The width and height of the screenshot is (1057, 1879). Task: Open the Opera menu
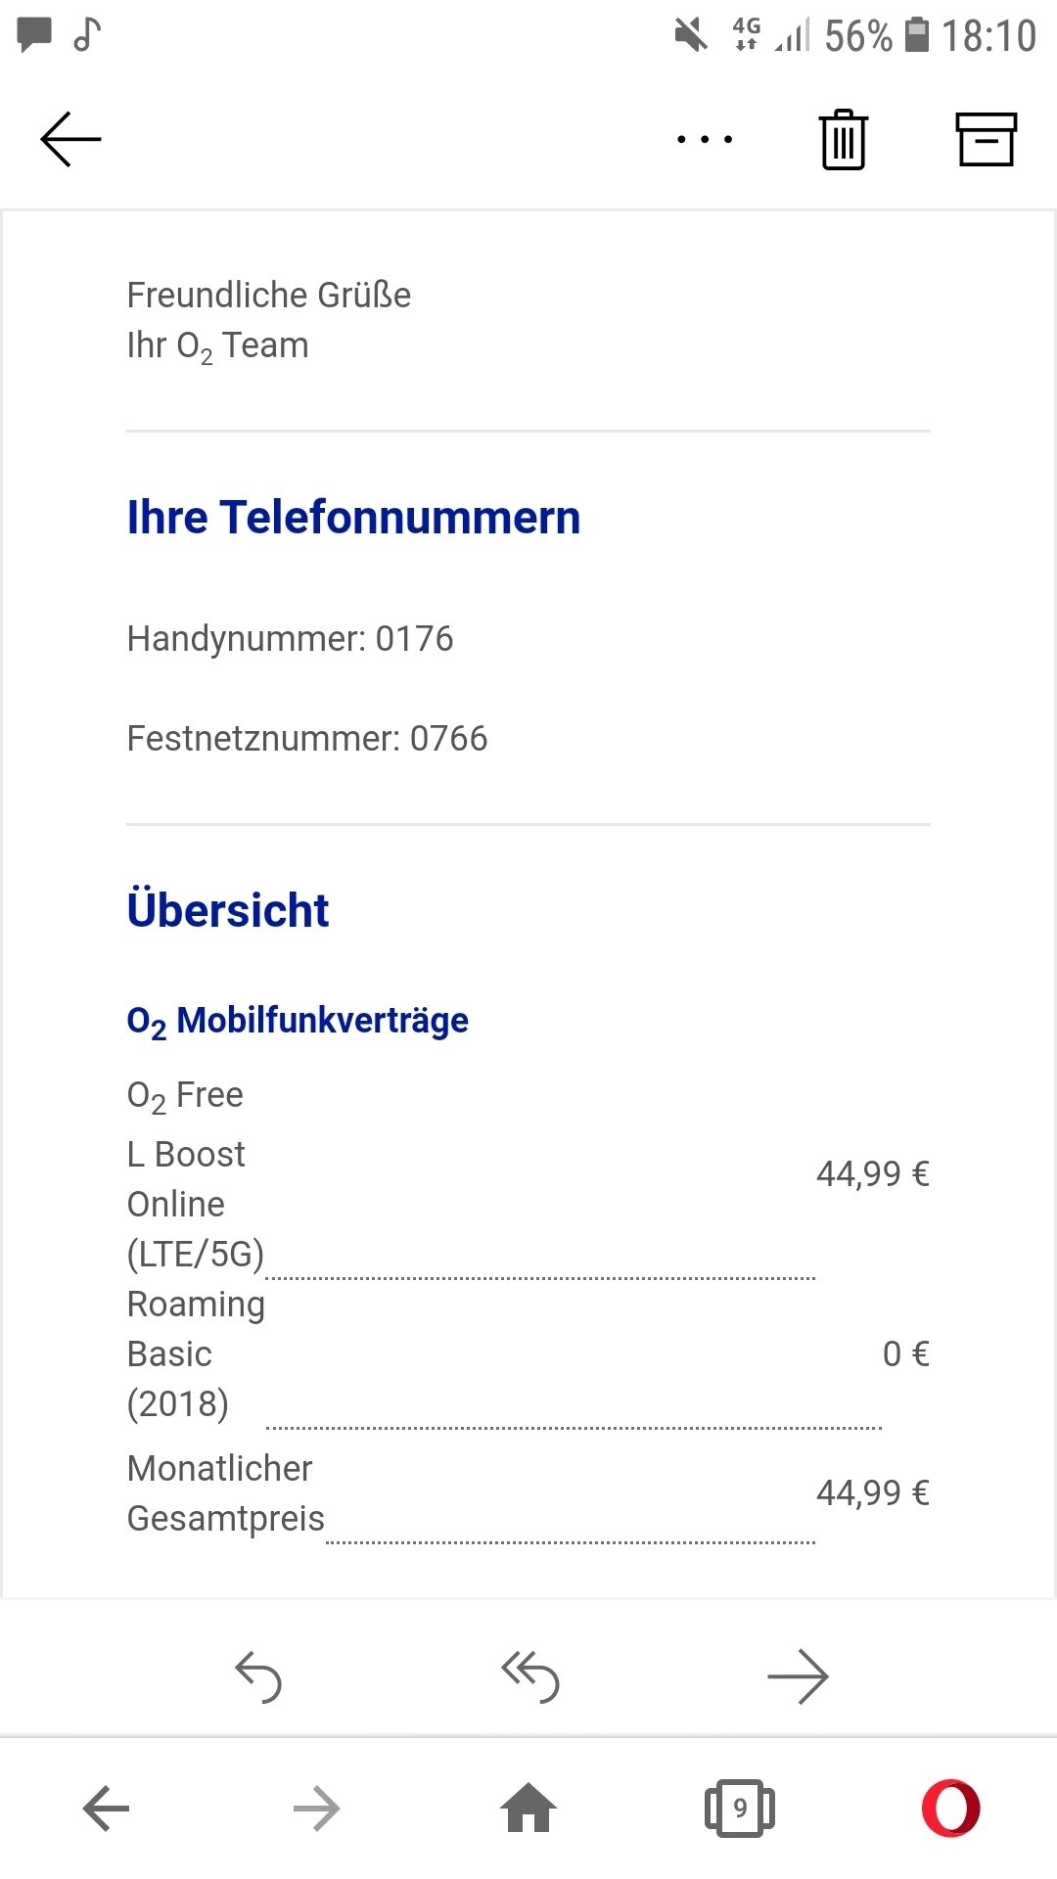[951, 1809]
